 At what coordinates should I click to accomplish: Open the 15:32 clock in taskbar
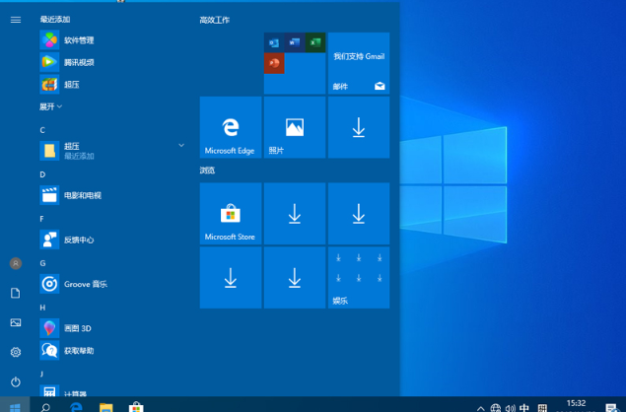click(x=576, y=405)
